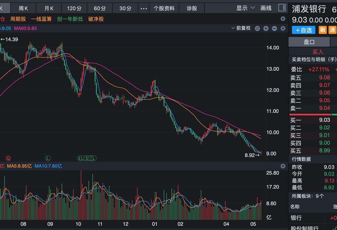Click the MA5:8.95亿 volume indicator label
Screen dimensions: 337x230
[19, 166]
